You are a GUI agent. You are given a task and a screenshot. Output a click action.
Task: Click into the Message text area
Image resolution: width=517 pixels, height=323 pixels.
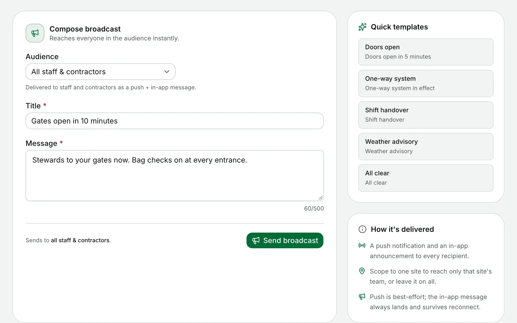click(x=175, y=176)
